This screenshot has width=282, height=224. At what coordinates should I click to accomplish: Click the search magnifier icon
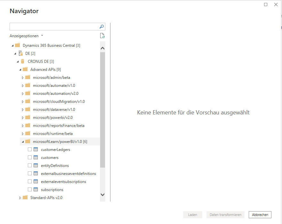click(x=101, y=27)
